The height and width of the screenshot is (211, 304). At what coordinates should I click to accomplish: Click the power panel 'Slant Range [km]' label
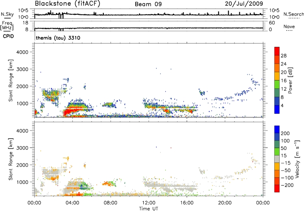coord(11,80)
